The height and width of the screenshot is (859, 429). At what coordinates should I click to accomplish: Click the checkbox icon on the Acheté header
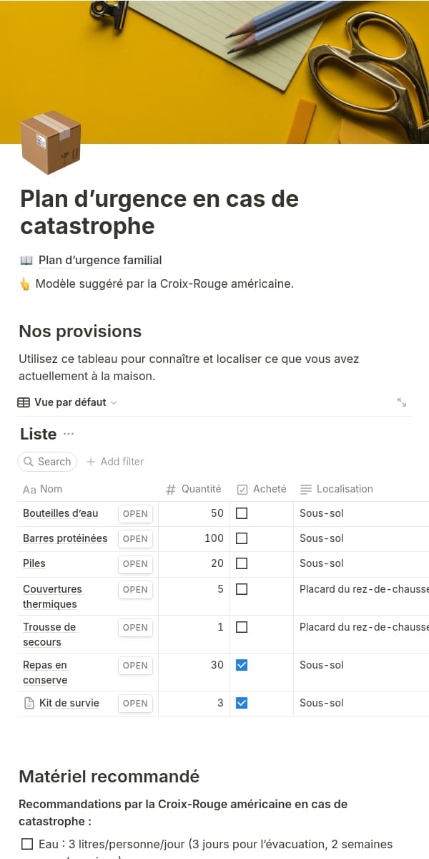(x=242, y=489)
